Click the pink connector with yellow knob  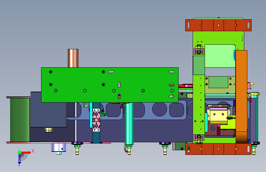(250, 85)
